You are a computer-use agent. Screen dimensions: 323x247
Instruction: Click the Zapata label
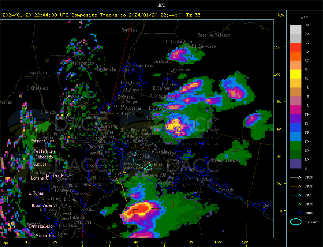pos(88,210)
